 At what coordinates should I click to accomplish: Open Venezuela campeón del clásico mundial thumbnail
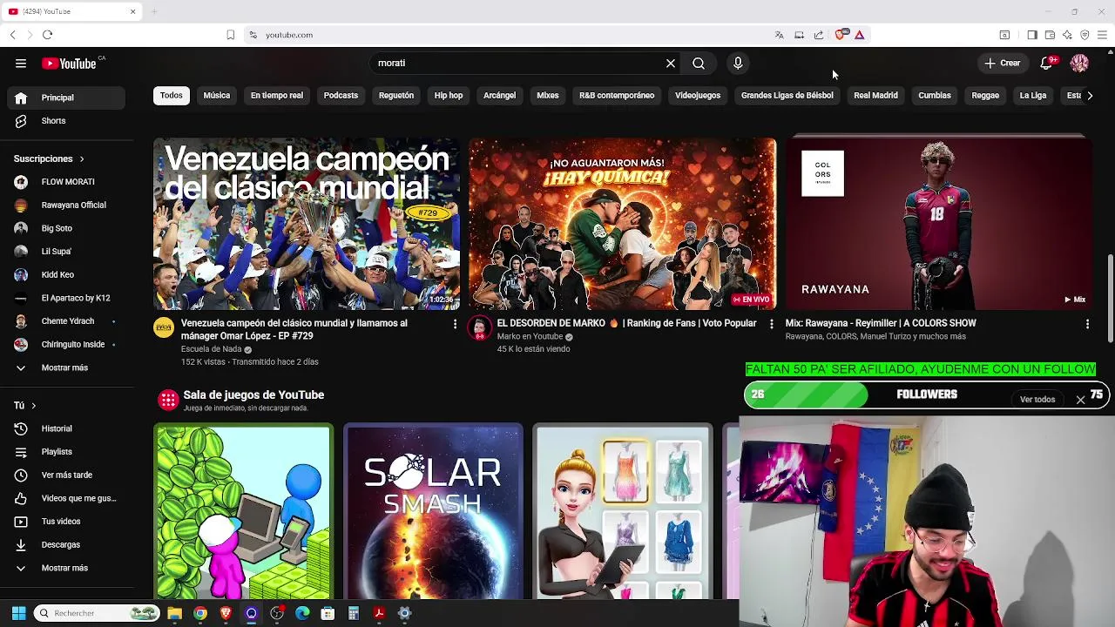click(307, 224)
